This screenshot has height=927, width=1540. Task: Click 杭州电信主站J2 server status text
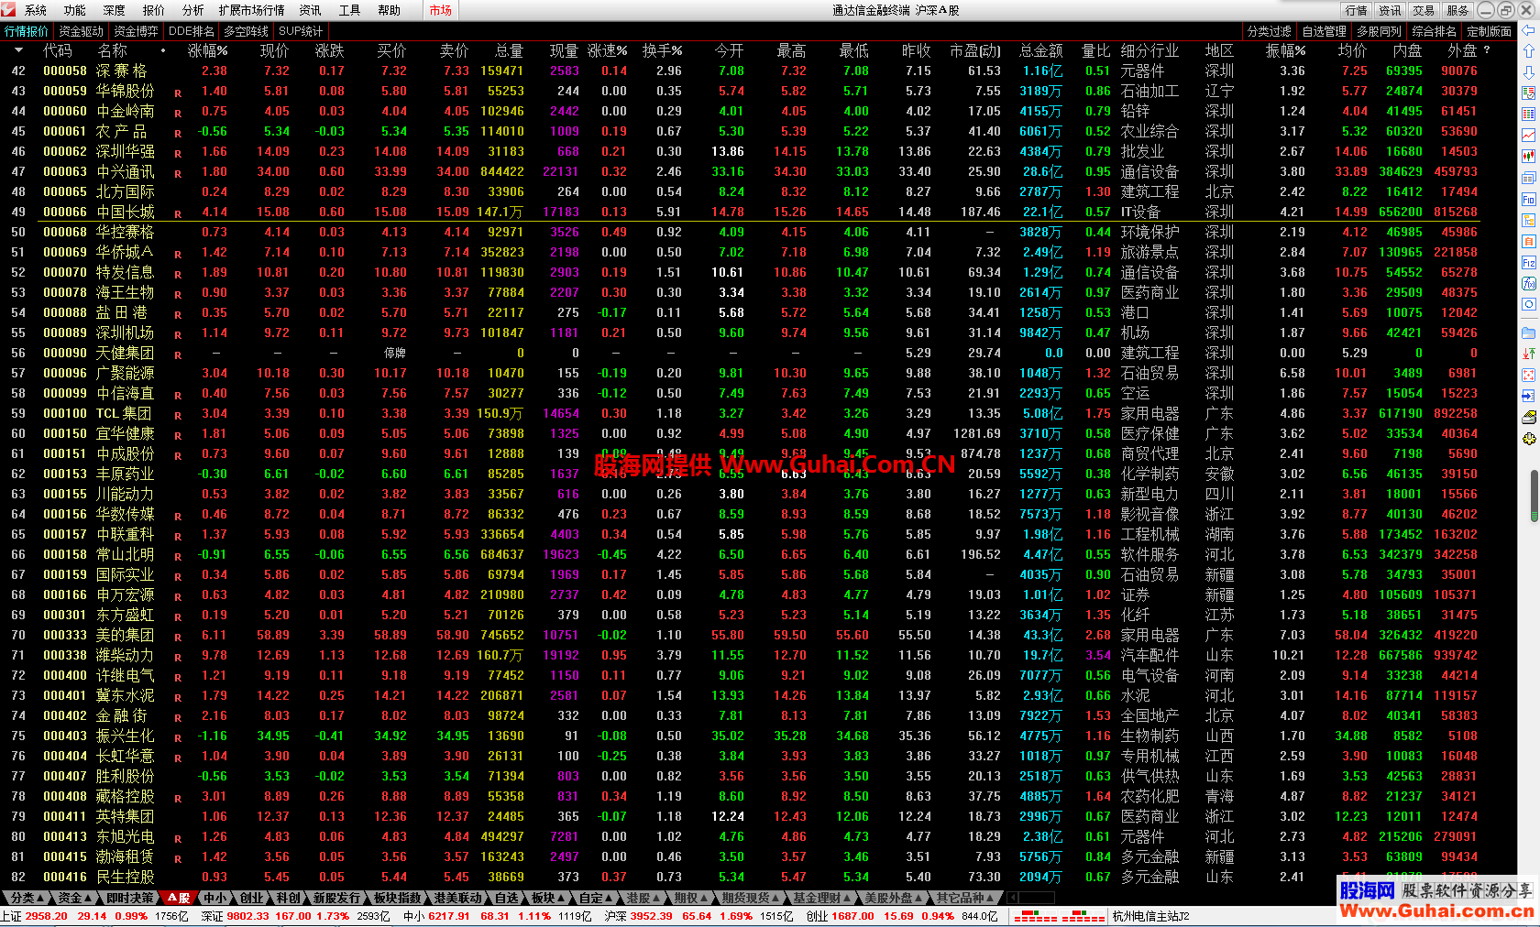(x=1150, y=916)
